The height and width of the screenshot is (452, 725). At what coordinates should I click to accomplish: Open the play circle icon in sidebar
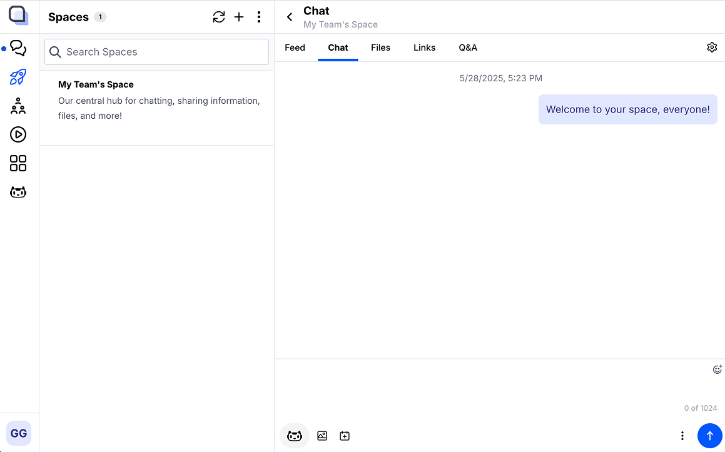click(18, 134)
